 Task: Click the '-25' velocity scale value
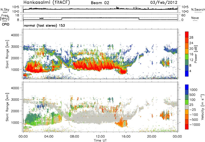point(192,110)
